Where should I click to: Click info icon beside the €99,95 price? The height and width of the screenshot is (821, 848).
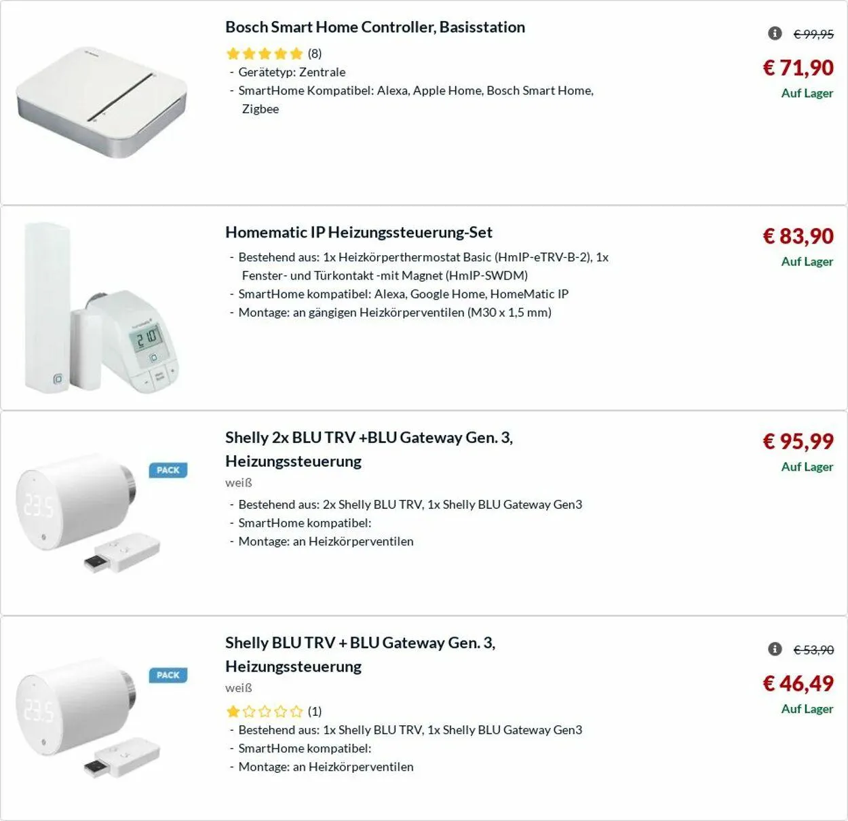click(775, 33)
